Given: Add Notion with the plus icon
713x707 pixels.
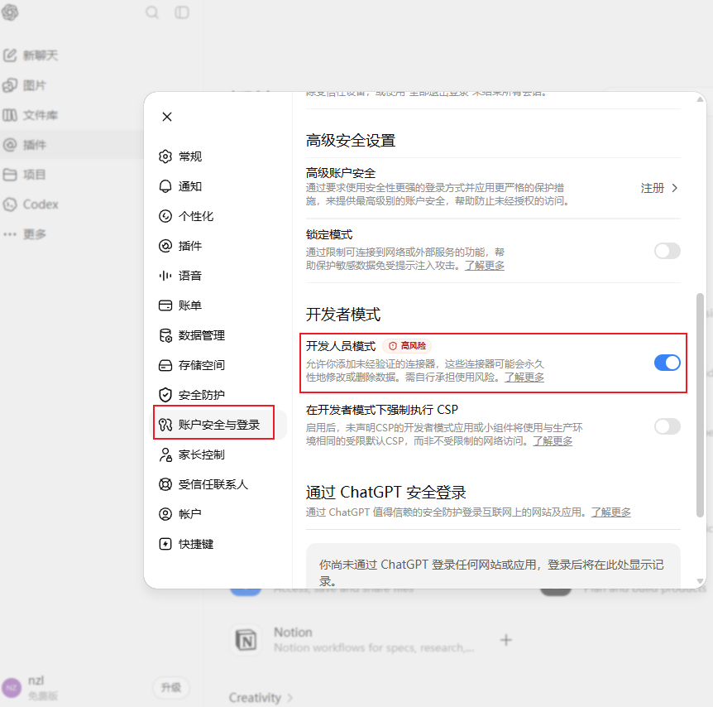Looking at the screenshot, I should 505,640.
